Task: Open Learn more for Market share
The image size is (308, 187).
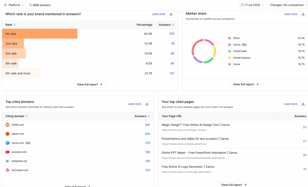Action: coord(291,14)
